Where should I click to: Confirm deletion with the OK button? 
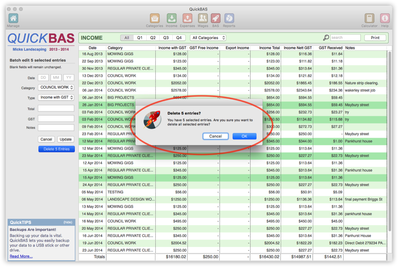click(x=244, y=136)
